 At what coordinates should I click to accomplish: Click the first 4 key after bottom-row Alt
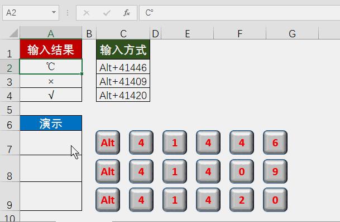pyautogui.click(x=141, y=200)
